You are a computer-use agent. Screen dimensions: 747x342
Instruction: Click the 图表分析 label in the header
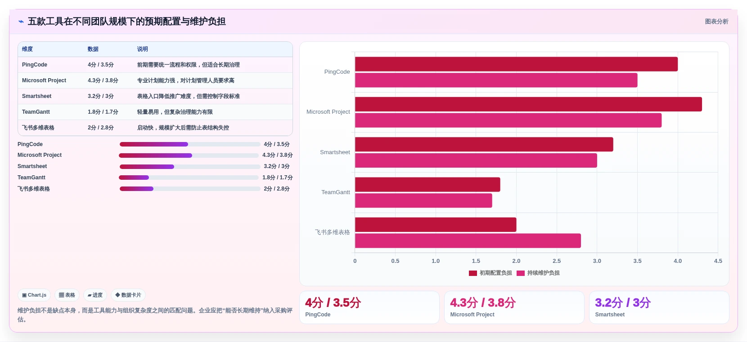point(716,22)
